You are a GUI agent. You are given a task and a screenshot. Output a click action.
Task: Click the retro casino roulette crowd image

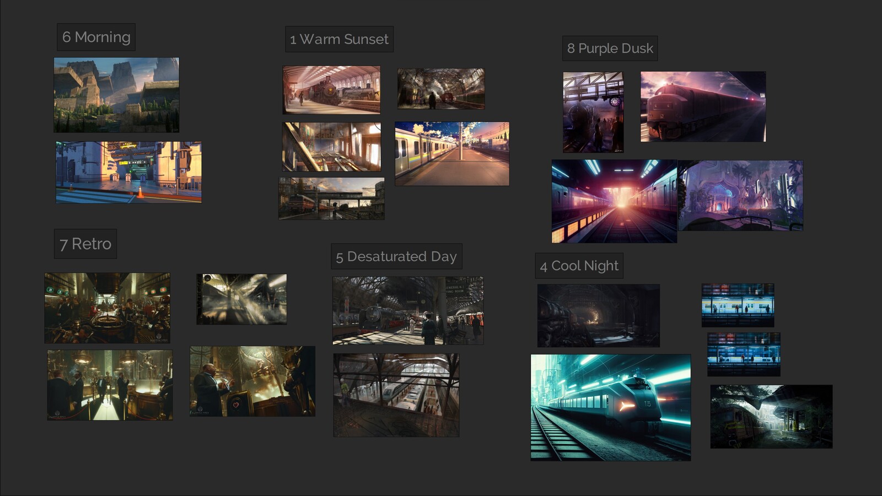point(107,308)
